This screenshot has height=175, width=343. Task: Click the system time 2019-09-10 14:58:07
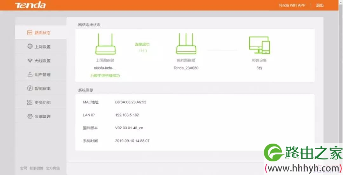pyautogui.click(x=132, y=141)
